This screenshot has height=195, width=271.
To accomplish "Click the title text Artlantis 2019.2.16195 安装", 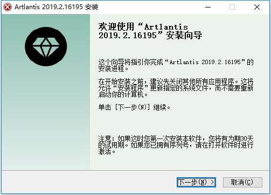I will 57,7.
